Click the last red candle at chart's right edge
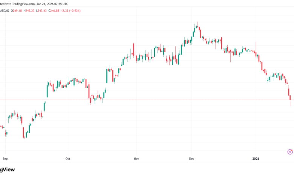 290,98
